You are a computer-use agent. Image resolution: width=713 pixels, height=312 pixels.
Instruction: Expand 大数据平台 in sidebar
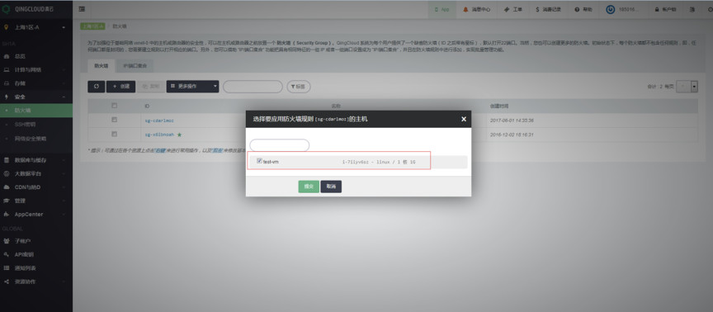click(36, 173)
